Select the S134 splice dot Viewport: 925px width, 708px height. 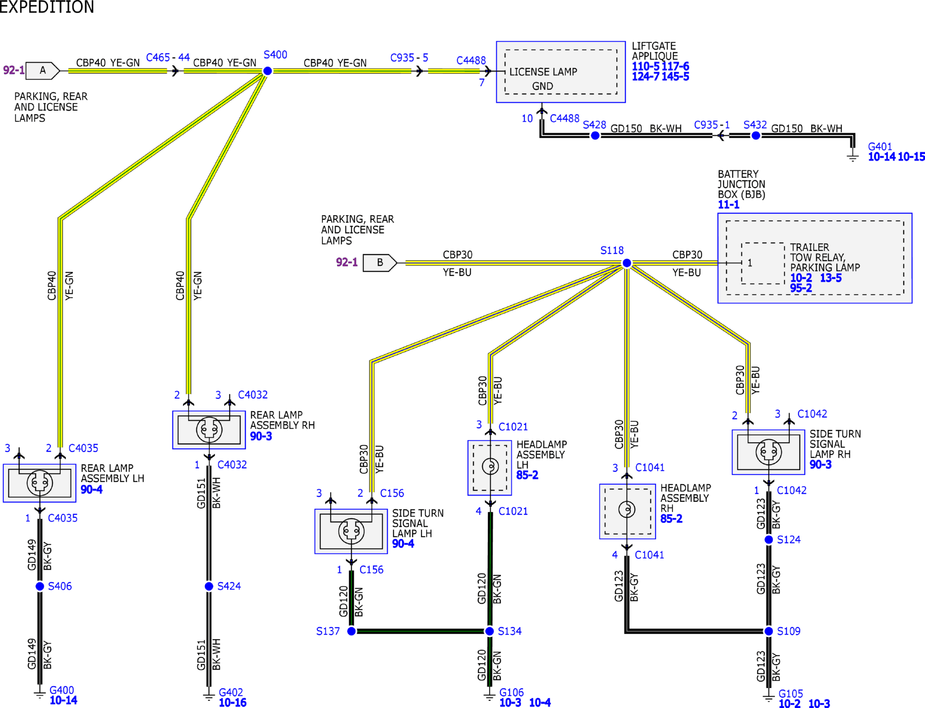pos(489,631)
